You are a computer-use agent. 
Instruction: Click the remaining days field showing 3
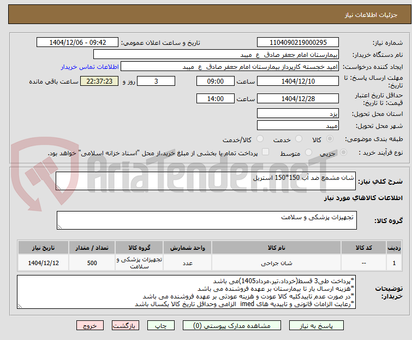(x=156, y=81)
